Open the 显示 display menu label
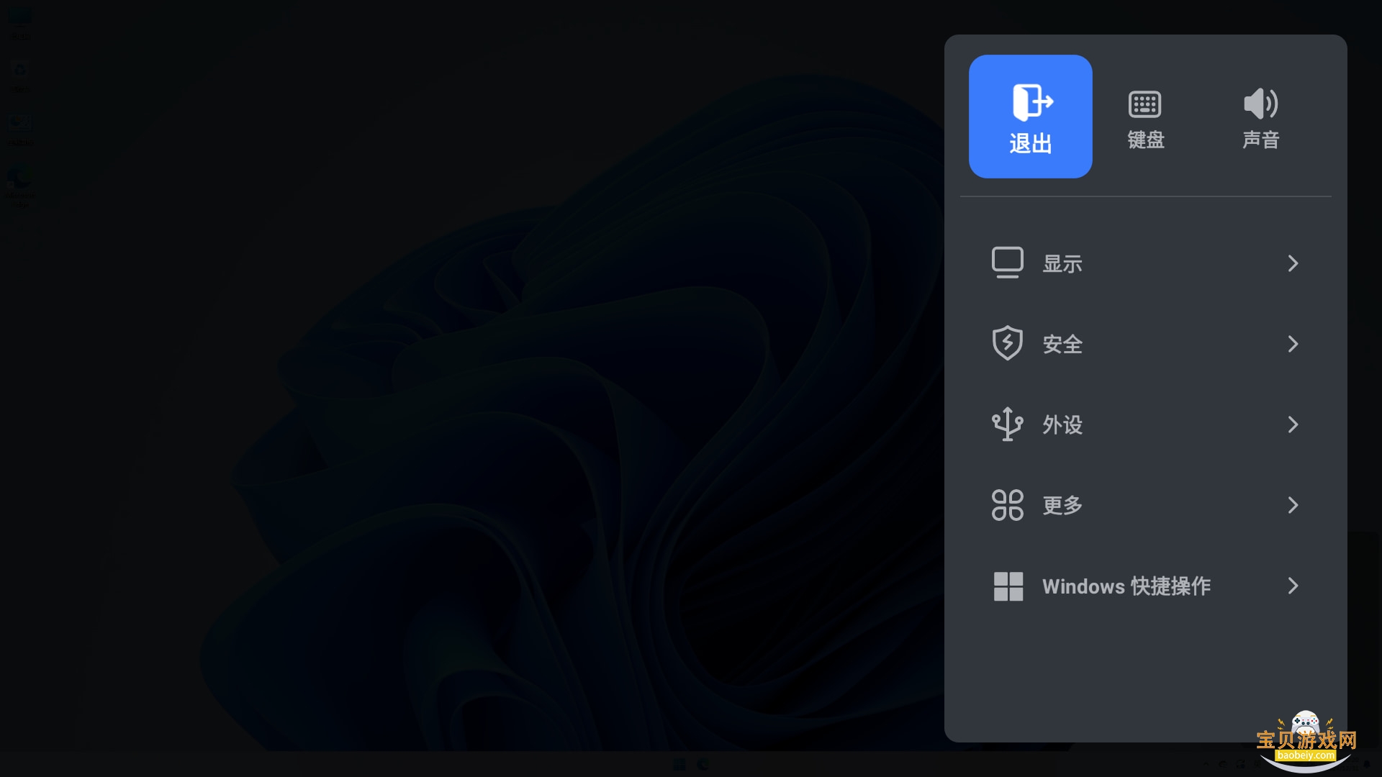The image size is (1382, 777). 1062,263
